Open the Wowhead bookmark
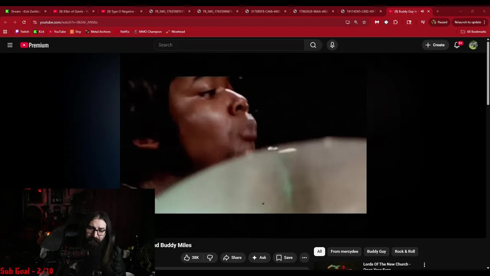 click(x=175, y=32)
